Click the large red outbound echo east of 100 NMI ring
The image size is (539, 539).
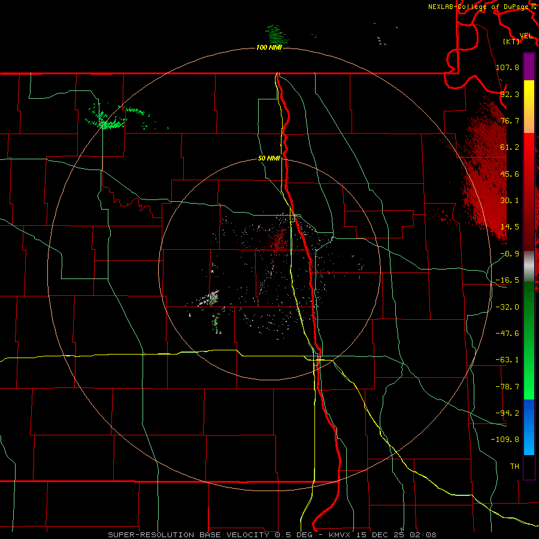coord(486,172)
